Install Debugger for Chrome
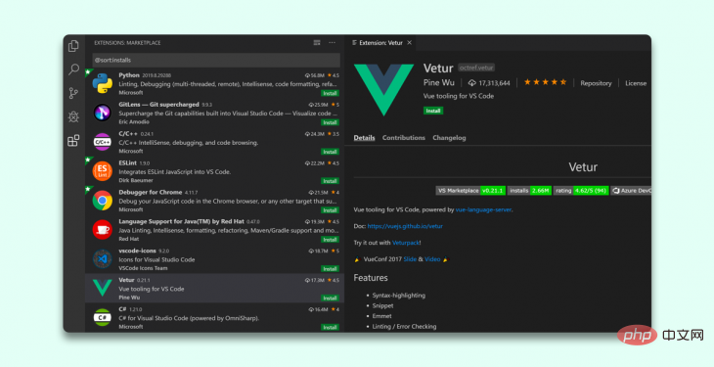The height and width of the screenshot is (367, 714). click(330, 210)
